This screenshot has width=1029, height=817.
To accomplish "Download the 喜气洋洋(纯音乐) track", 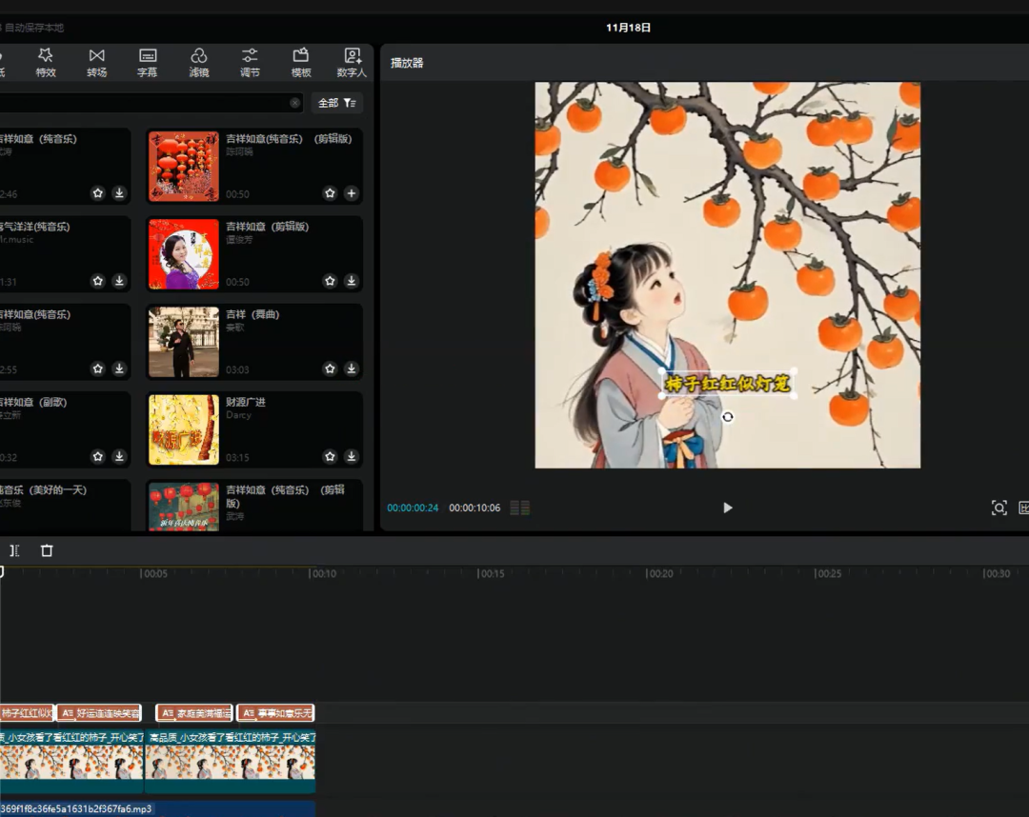I will 119,281.
